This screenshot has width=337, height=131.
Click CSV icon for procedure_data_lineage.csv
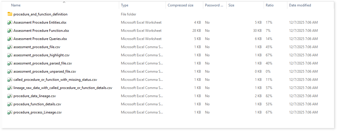[10, 96]
